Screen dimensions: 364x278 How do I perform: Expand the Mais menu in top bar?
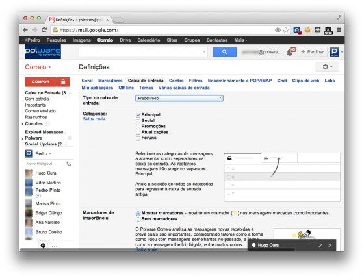tap(240, 40)
